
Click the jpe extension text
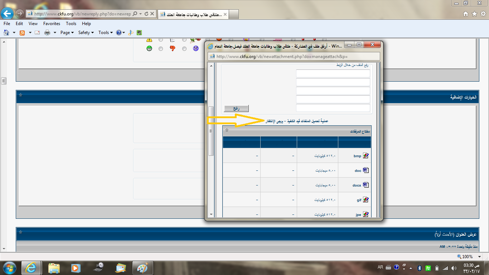coord(359,214)
